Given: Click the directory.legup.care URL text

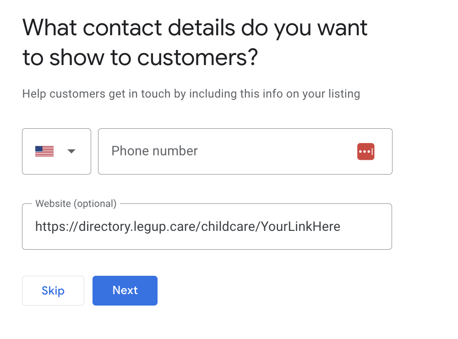Looking at the screenshot, I should point(137,227).
